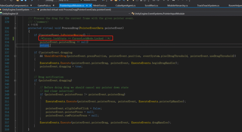Toggle pin on GamePub.cs tab
This screenshot has width=242, height=132.
(x=54, y=6)
